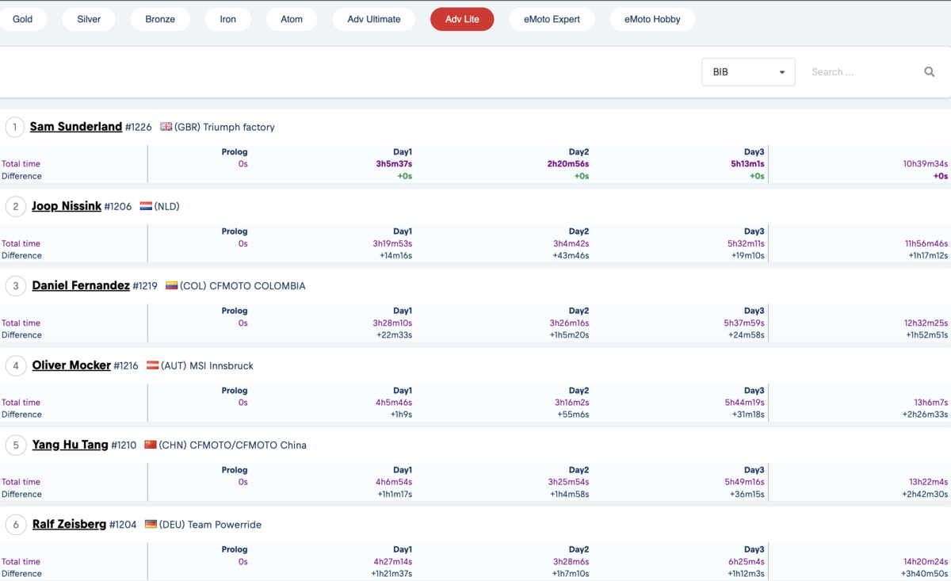Open Yang Hu Tang rider link
Viewport: 951px width, 581px height.
click(70, 445)
